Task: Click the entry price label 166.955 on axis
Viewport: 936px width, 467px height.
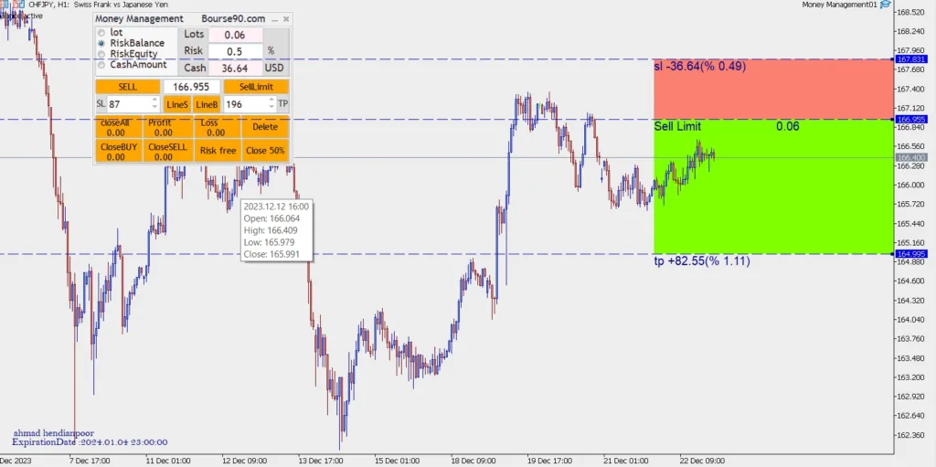Action: point(911,120)
